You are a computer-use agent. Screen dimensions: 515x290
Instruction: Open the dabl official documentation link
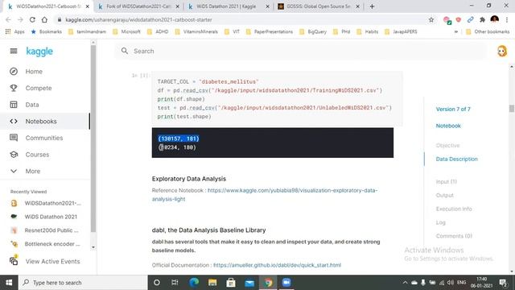click(277, 265)
